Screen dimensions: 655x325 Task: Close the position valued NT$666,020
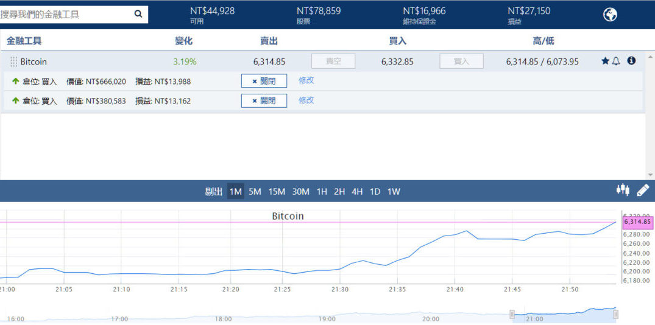(264, 81)
